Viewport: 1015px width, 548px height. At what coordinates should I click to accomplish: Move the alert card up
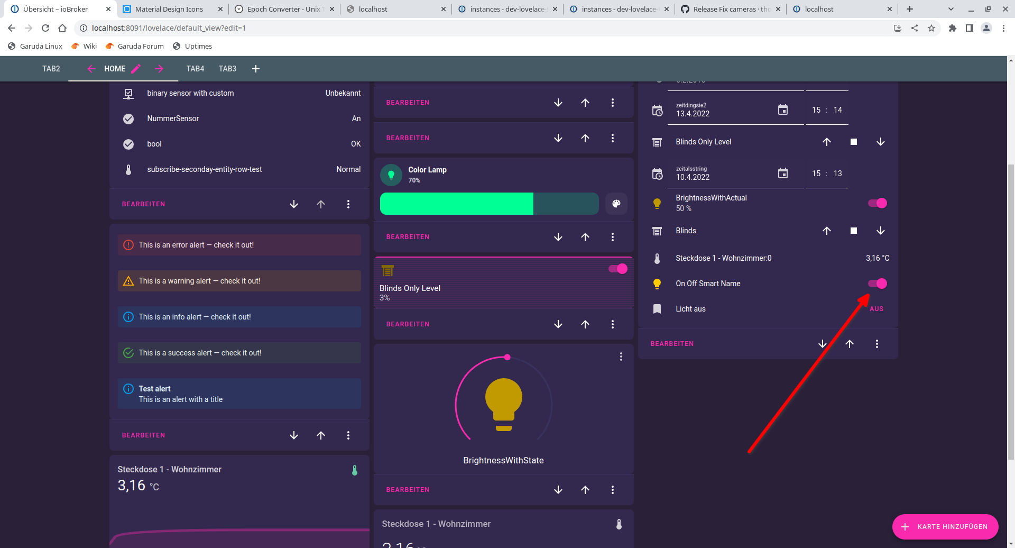[321, 435]
